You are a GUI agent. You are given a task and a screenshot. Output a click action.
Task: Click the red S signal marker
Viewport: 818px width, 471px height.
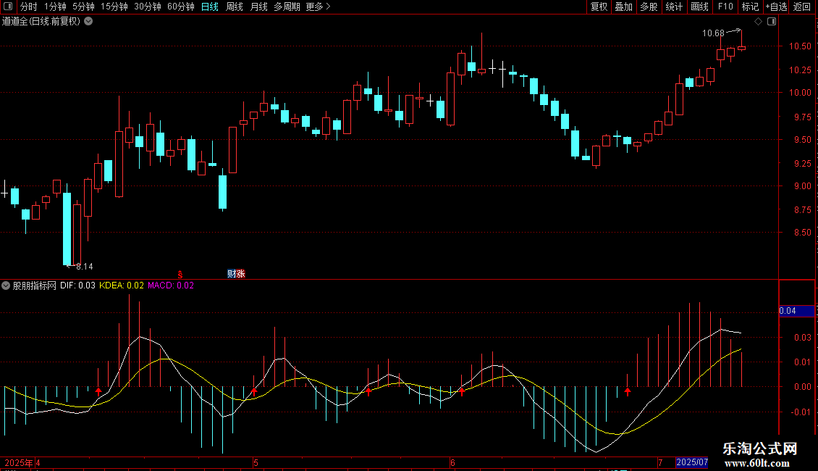point(180,274)
